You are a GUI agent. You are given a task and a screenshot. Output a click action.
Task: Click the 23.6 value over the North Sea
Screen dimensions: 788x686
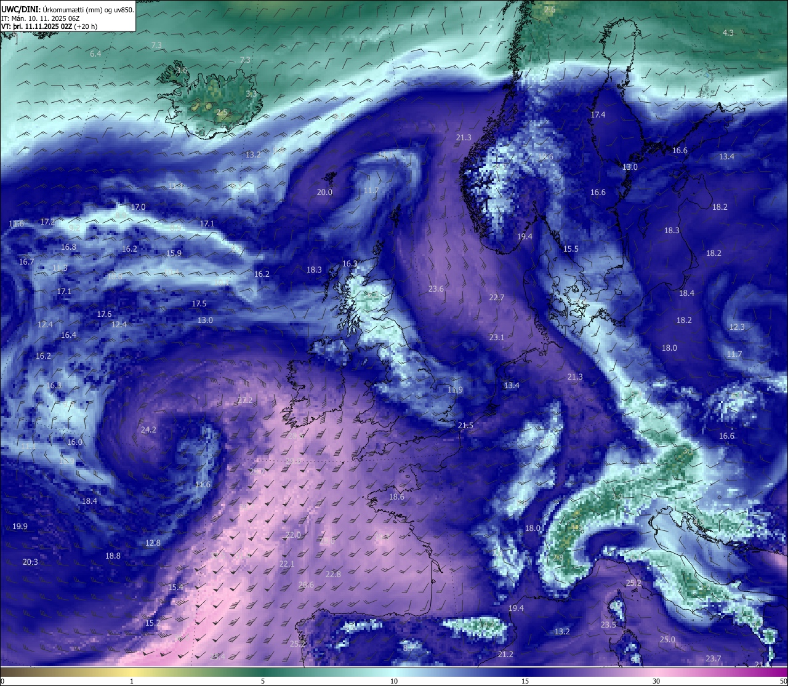coord(436,289)
